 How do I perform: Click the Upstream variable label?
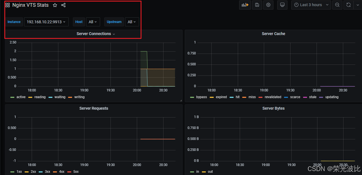(114, 22)
